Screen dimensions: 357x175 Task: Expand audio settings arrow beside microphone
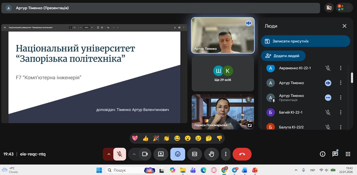(108, 154)
